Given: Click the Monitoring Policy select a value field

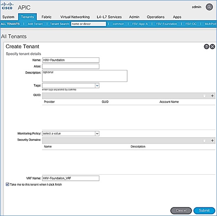Looking at the screenshot, I should [69, 134].
